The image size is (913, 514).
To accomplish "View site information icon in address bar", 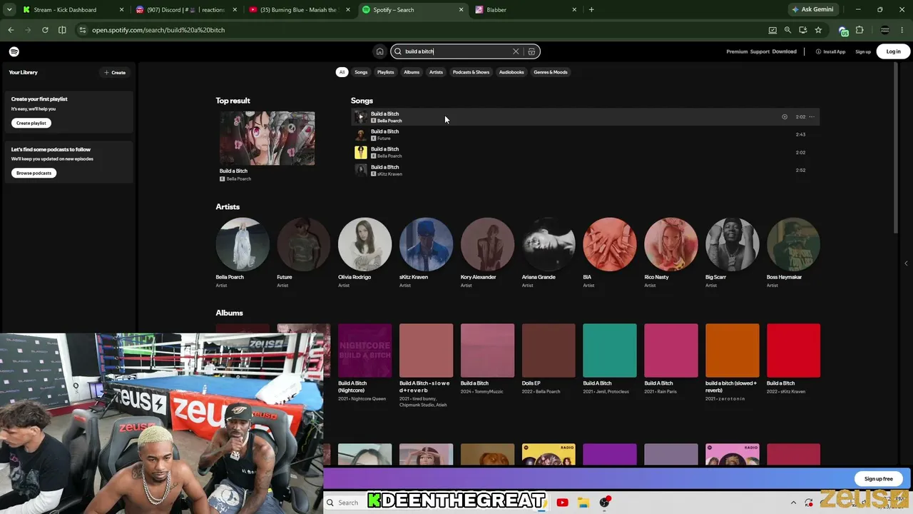I will coord(83,30).
